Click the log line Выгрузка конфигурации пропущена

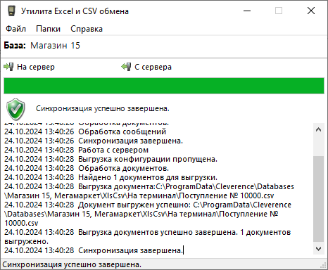click(x=148, y=159)
